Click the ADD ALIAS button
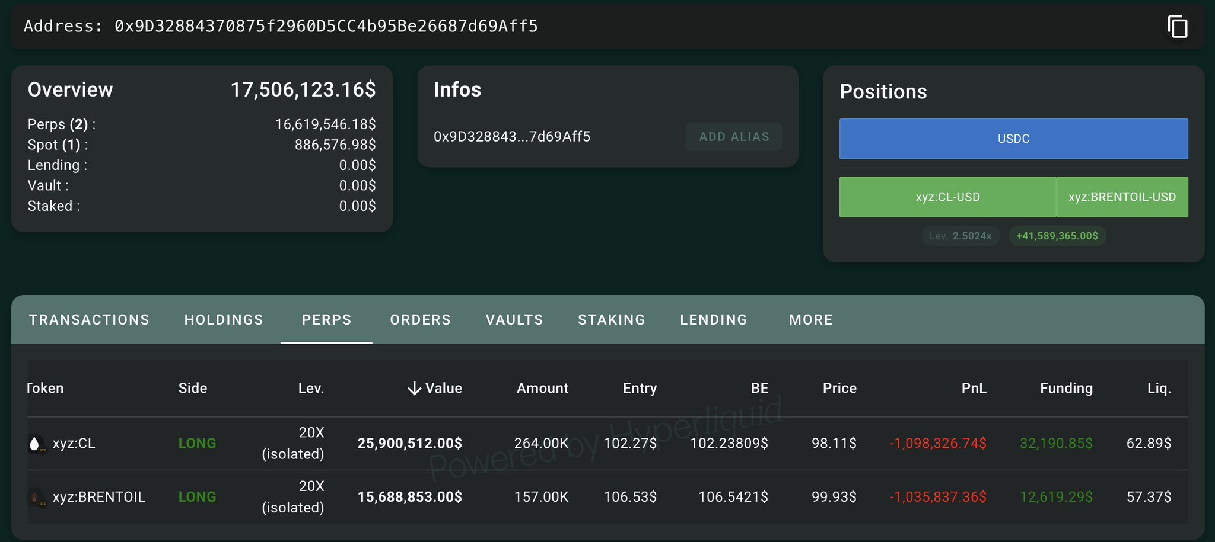Viewport: 1215px width, 542px height. point(734,137)
